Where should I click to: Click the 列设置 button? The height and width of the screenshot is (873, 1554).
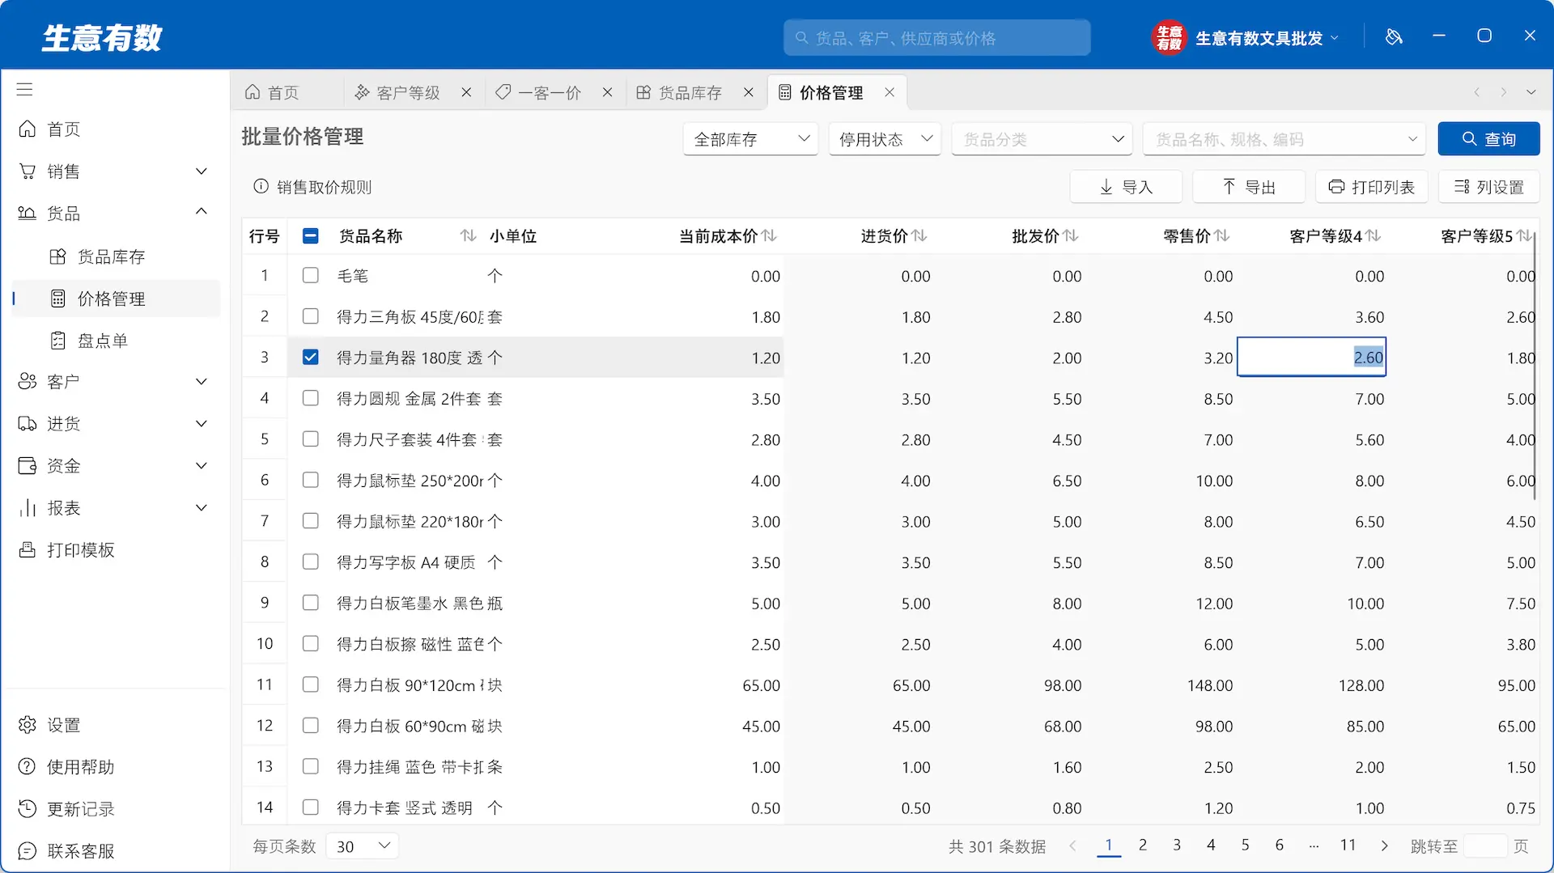pos(1489,187)
